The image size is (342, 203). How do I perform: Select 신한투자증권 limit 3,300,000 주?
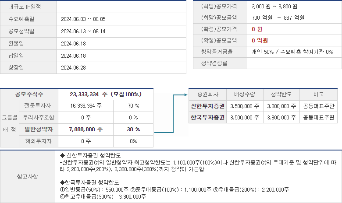click(281, 106)
